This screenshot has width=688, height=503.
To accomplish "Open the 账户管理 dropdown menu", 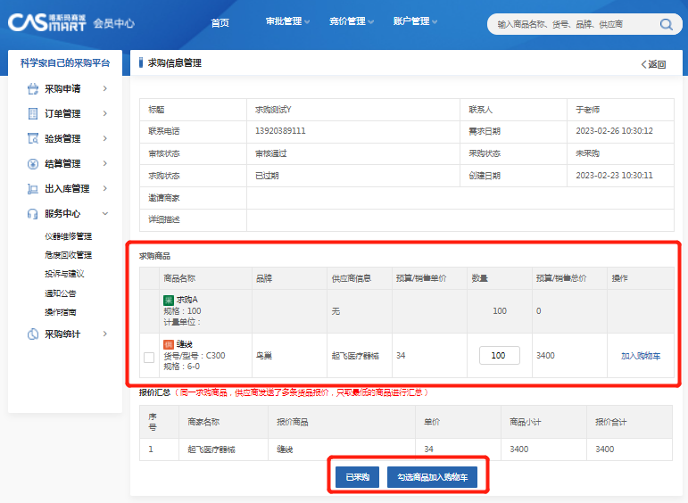I will [x=415, y=21].
